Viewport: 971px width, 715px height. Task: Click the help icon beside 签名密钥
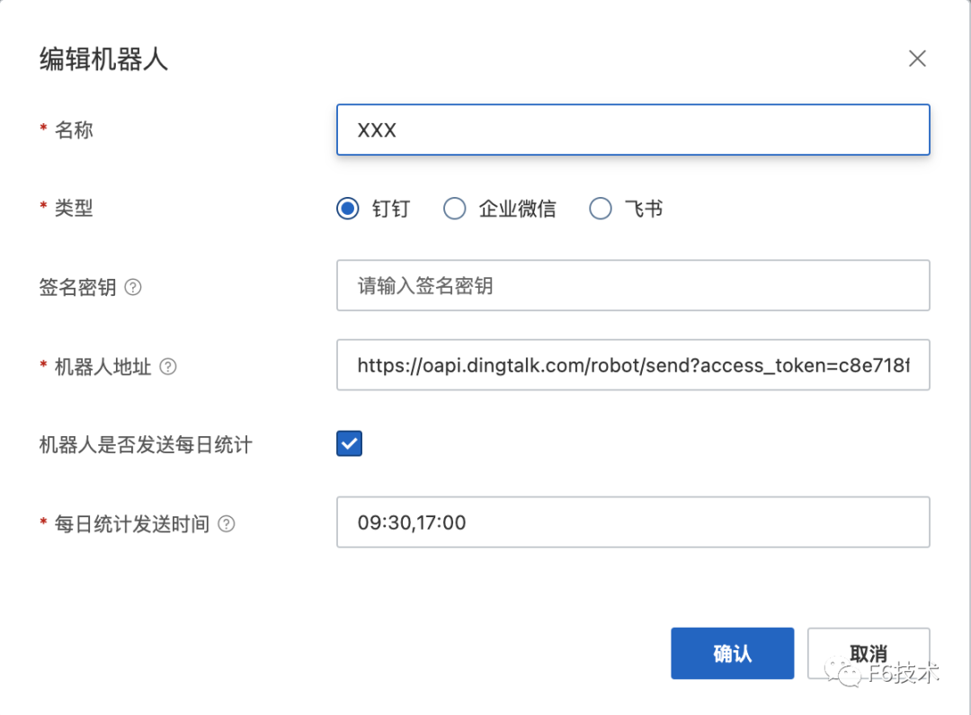coord(133,288)
